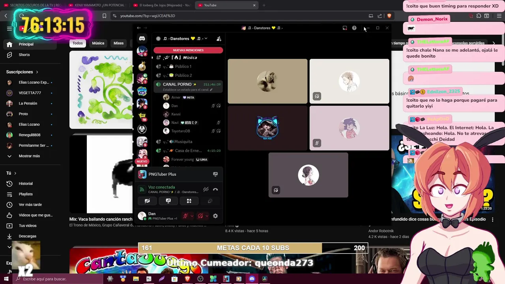
Task: Join the Público 1 voice channel
Action: 188,67
